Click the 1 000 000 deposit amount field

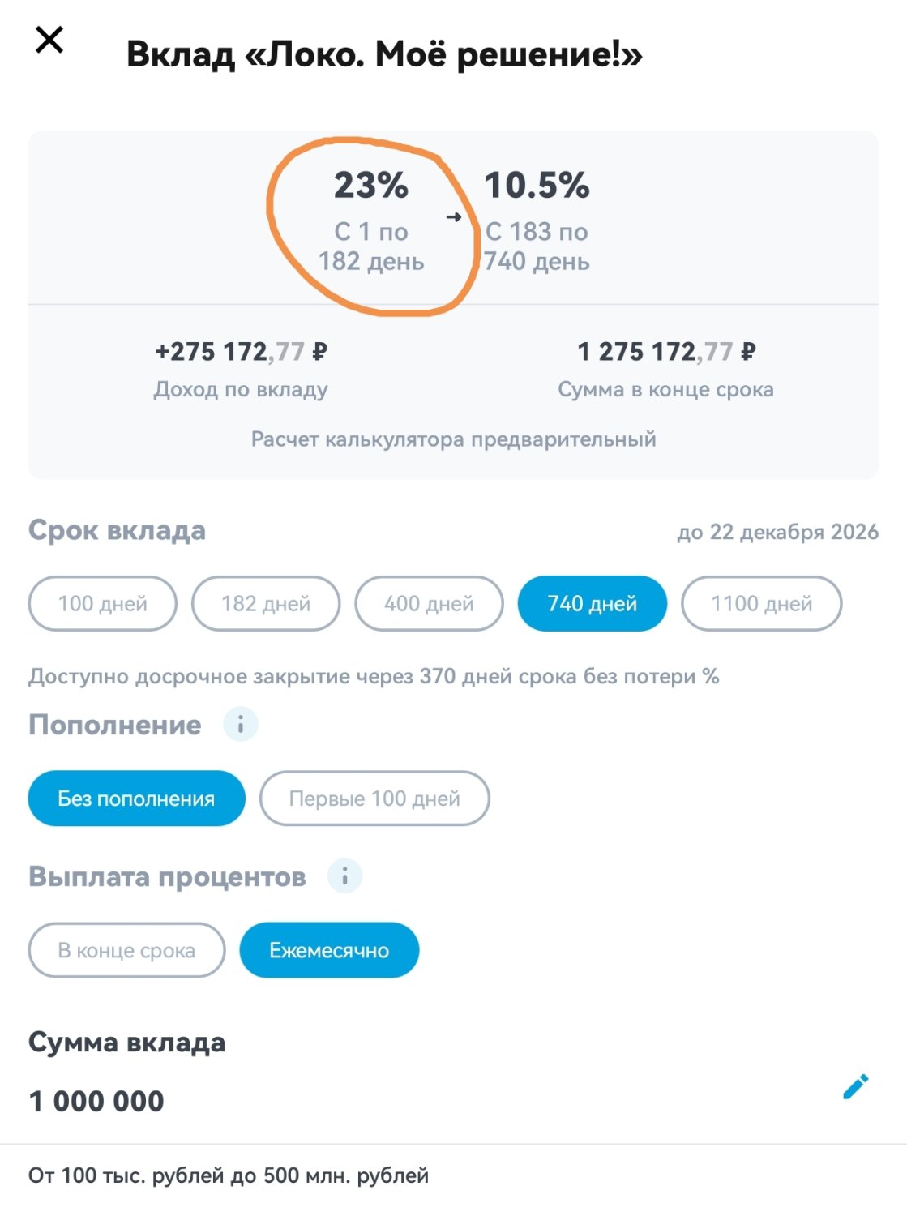(96, 1102)
